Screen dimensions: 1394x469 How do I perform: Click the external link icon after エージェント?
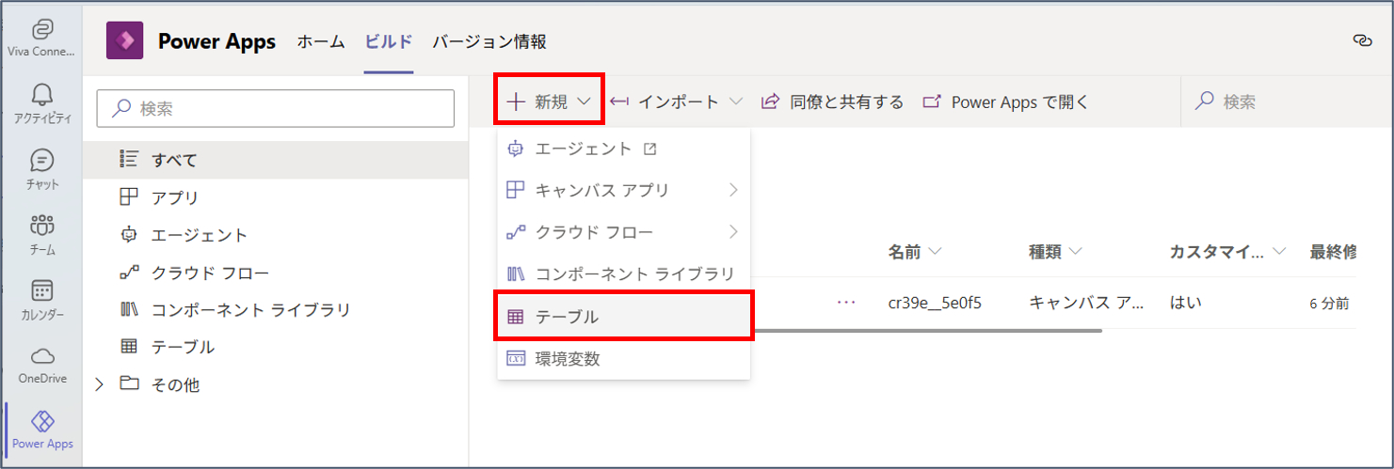649,149
